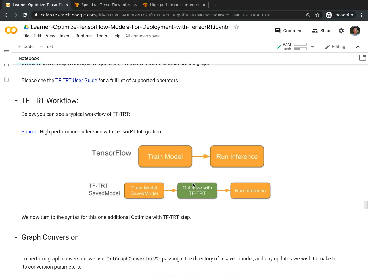The height and width of the screenshot is (276, 368).
Task: Follow the Source link
Action: [29, 132]
